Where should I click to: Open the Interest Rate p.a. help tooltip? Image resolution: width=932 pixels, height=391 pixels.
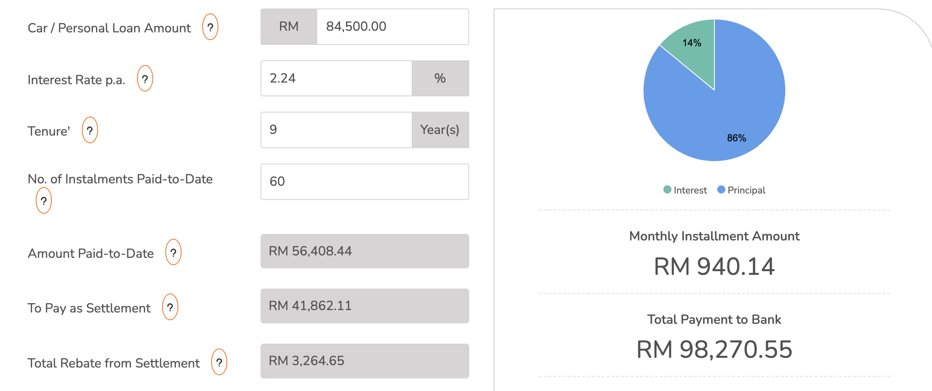point(145,79)
